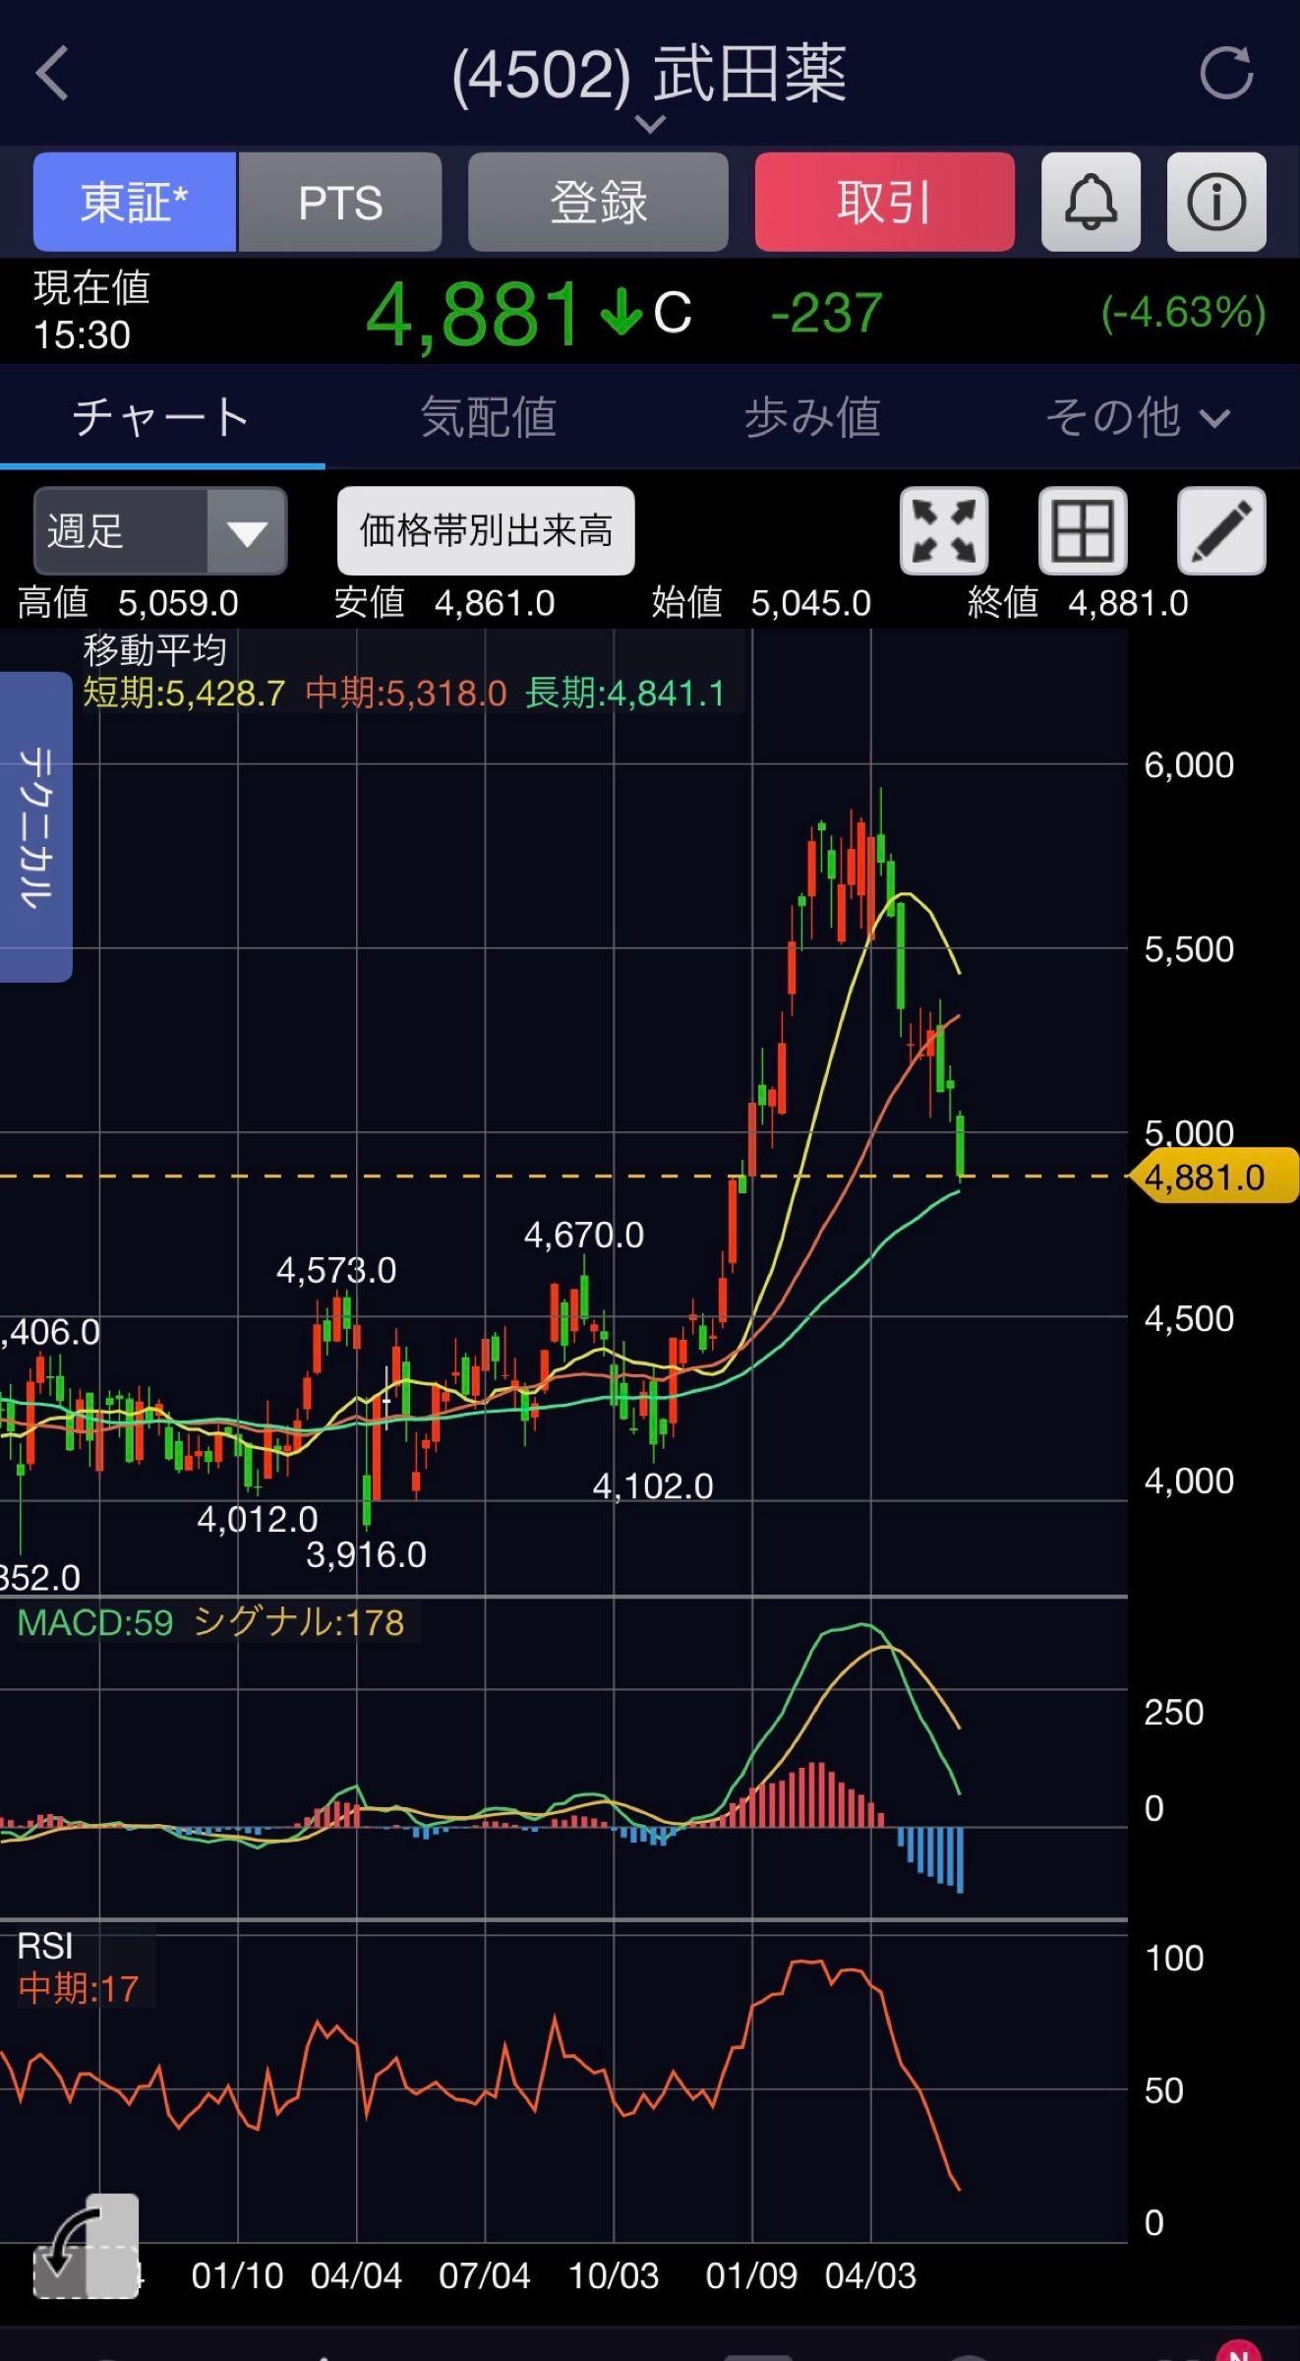Tap the 5,500 price axis label
1300x2361 pixels.
(x=1189, y=948)
